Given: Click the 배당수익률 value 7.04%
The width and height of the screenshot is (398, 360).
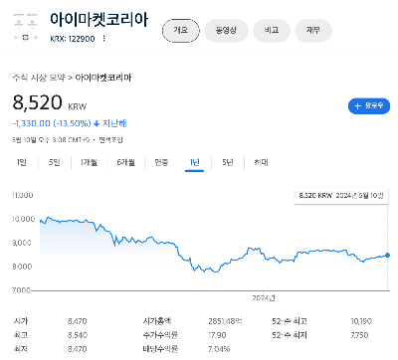Looking at the screenshot, I should 219,349.
